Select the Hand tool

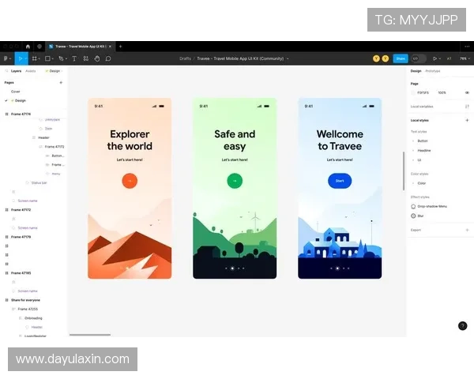tap(96, 58)
